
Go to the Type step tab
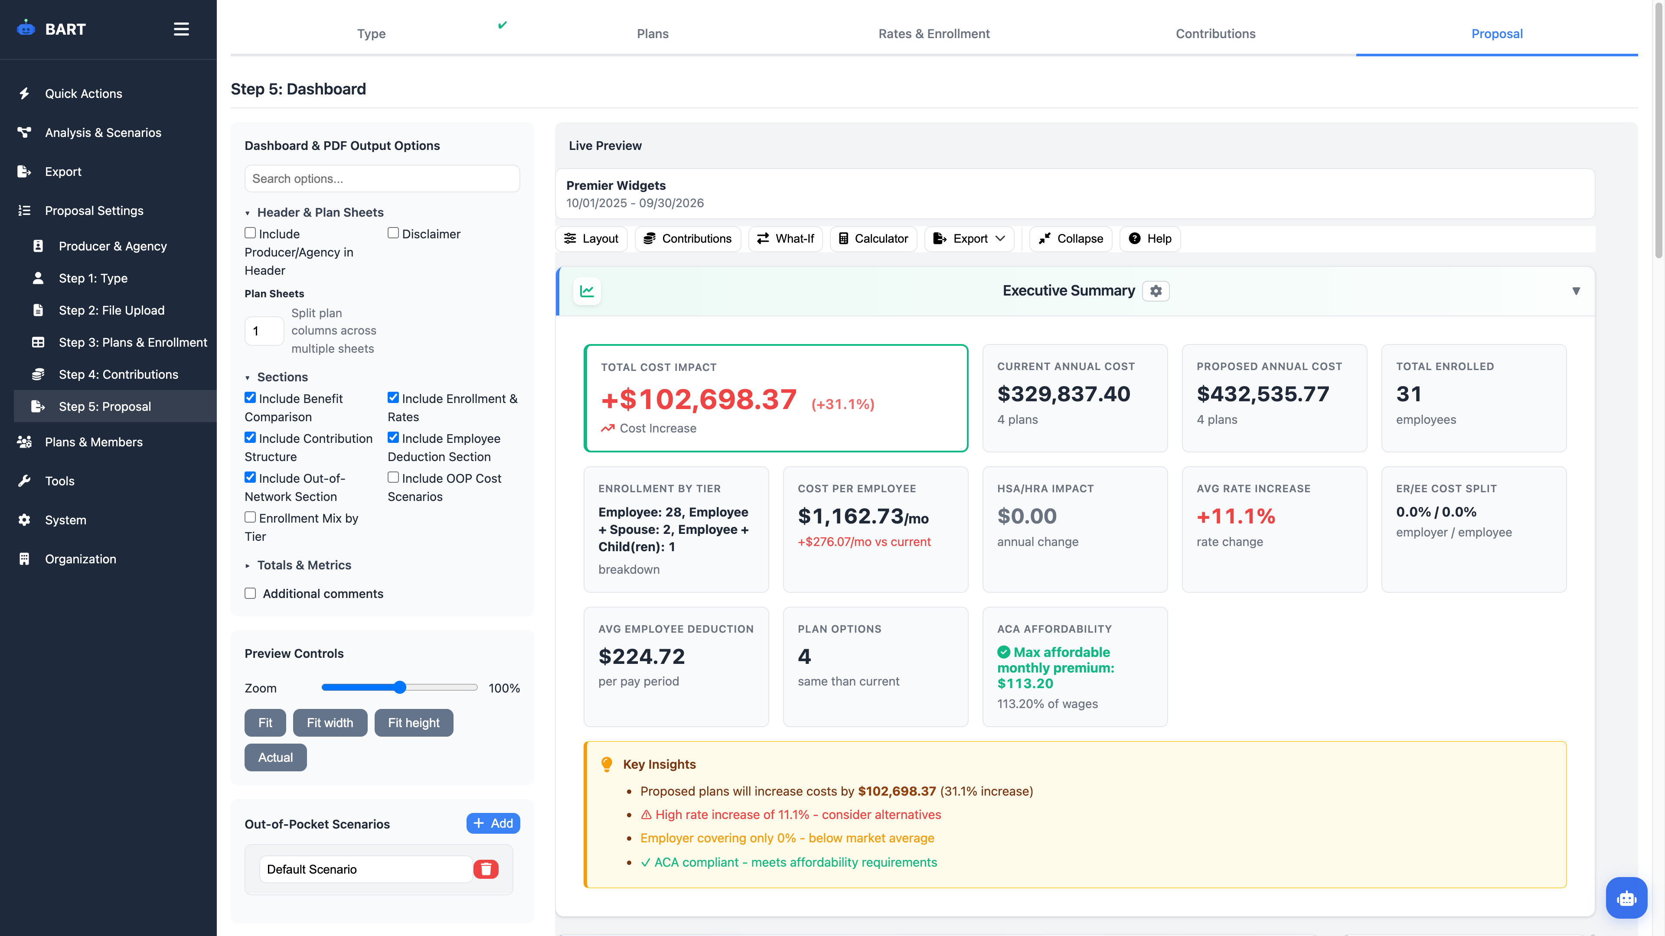(371, 34)
